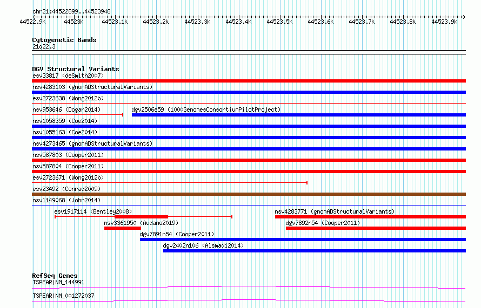This screenshot has height=308, width=481.
Task: Click the esv33817 (deSmith2007) variant label
Action: pyautogui.click(x=68, y=76)
